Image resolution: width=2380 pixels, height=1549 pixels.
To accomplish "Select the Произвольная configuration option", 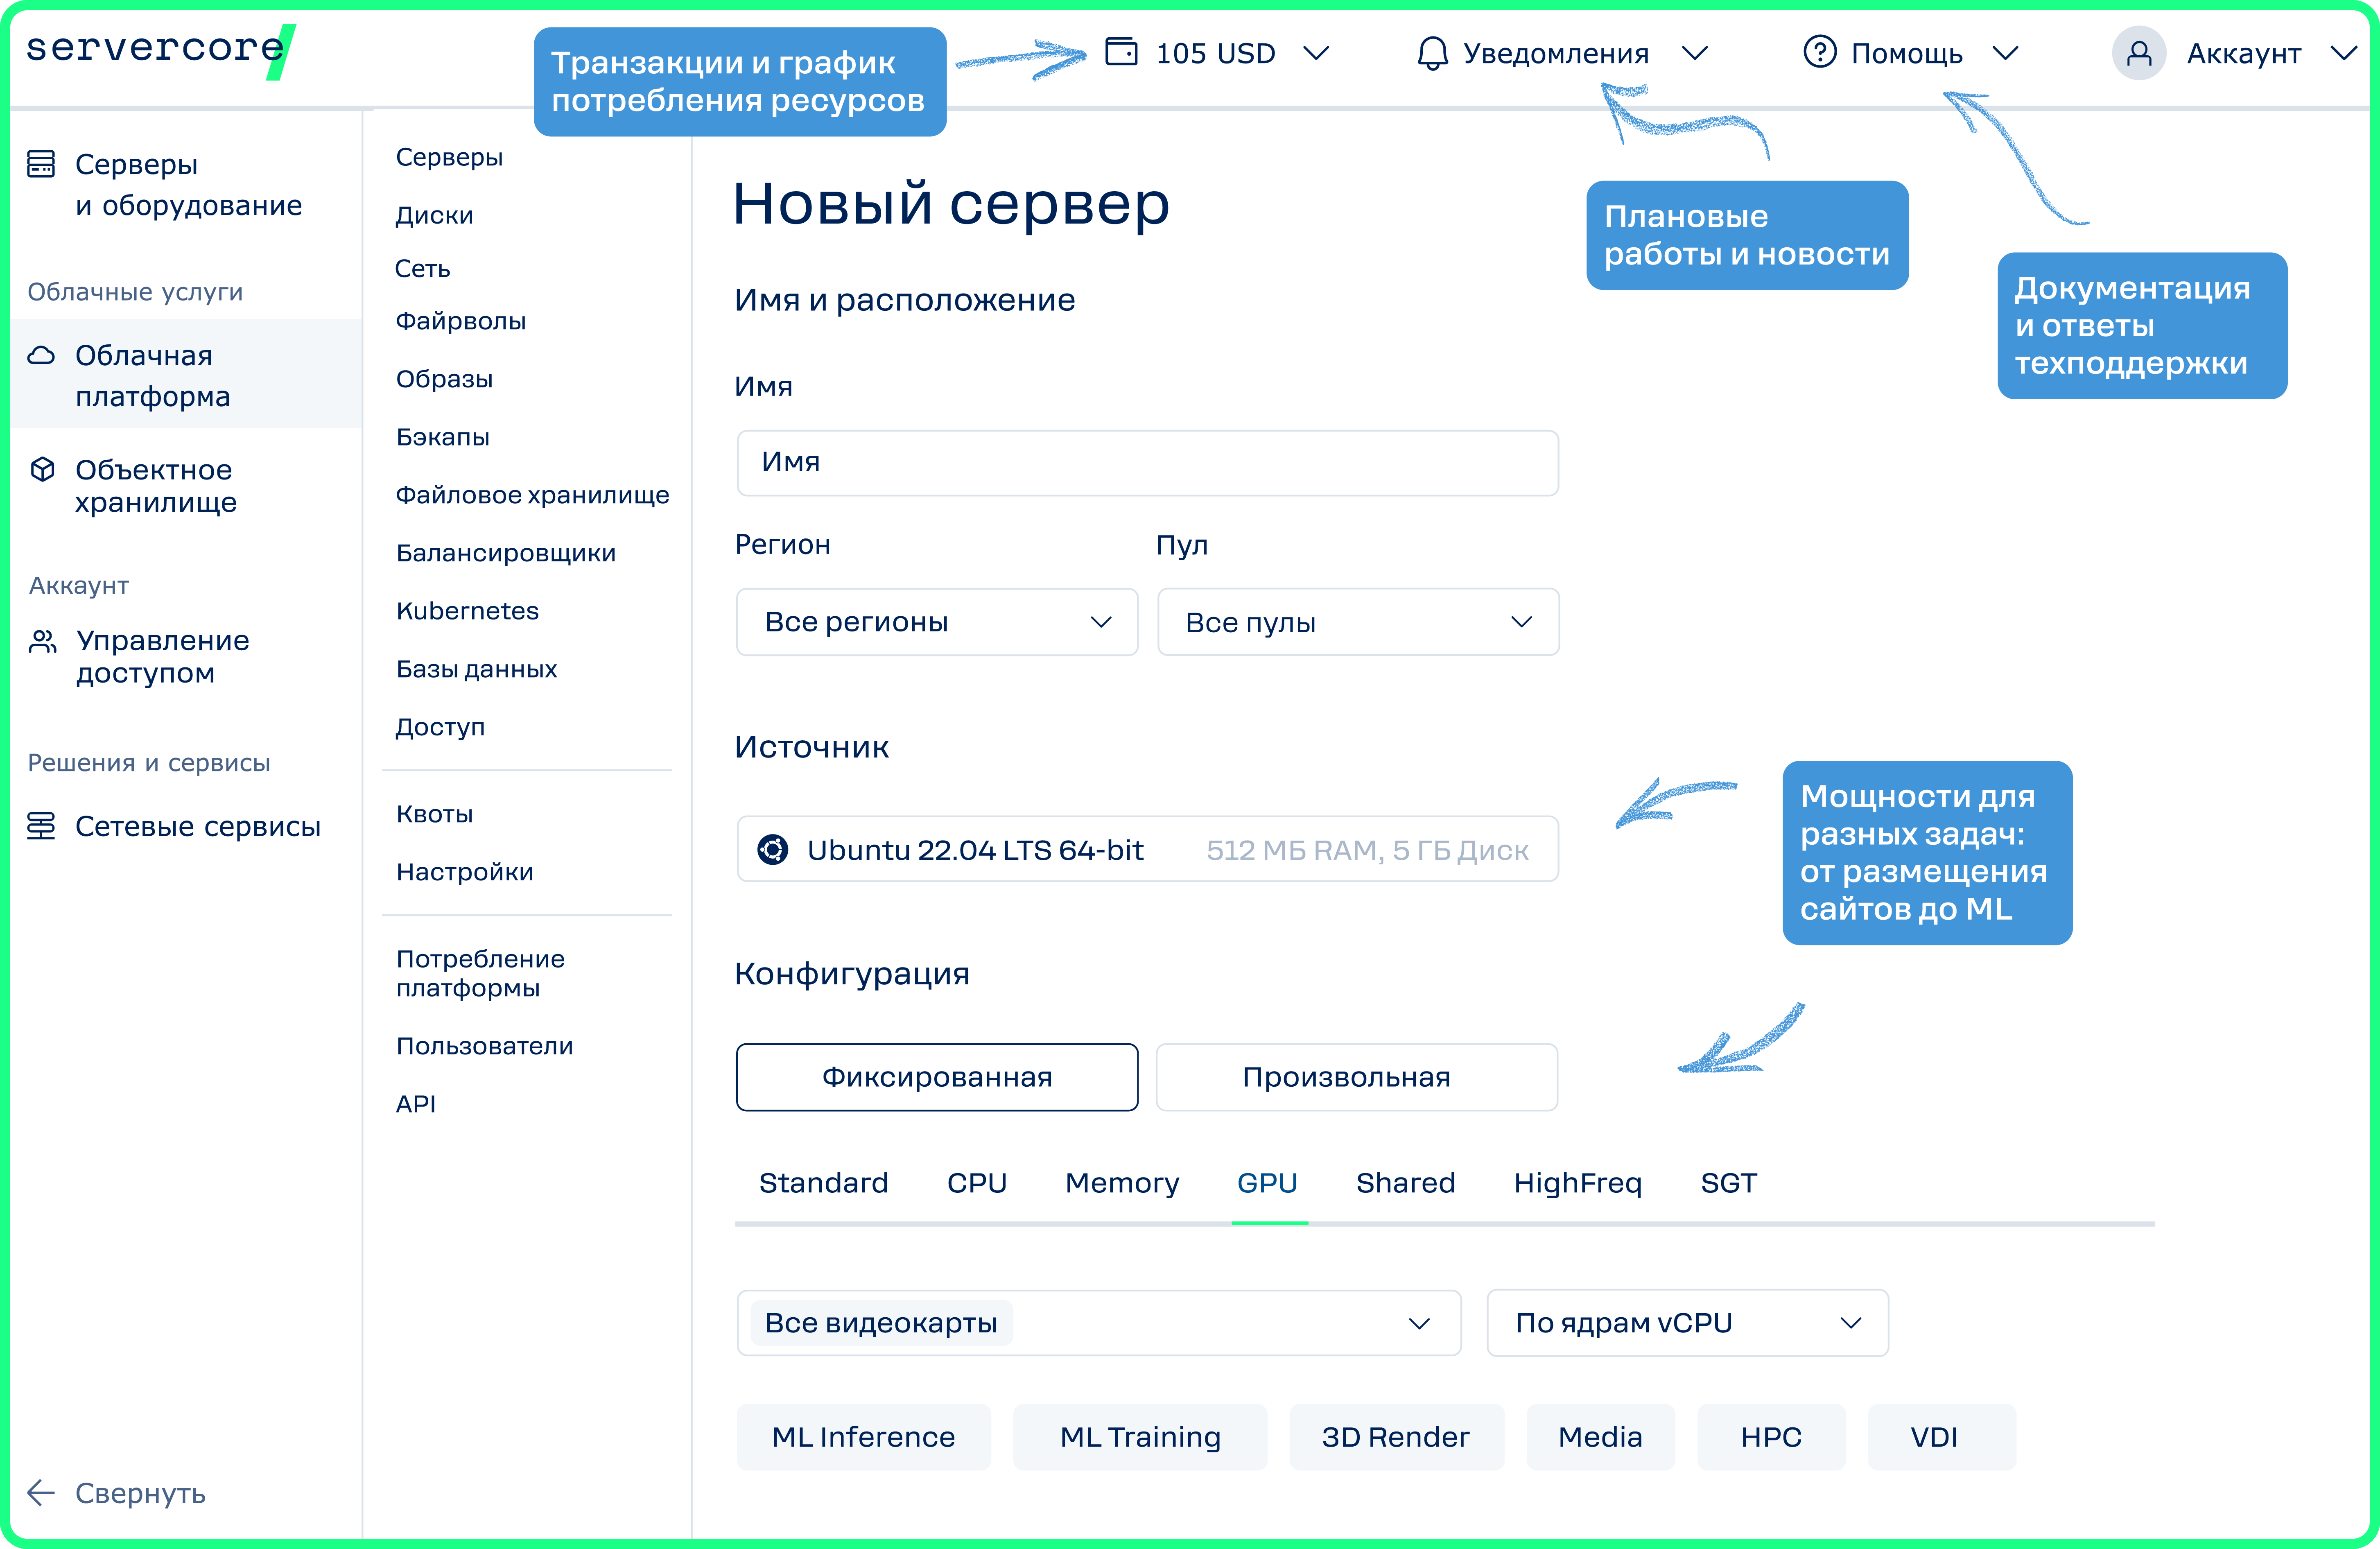I will click(1356, 1077).
